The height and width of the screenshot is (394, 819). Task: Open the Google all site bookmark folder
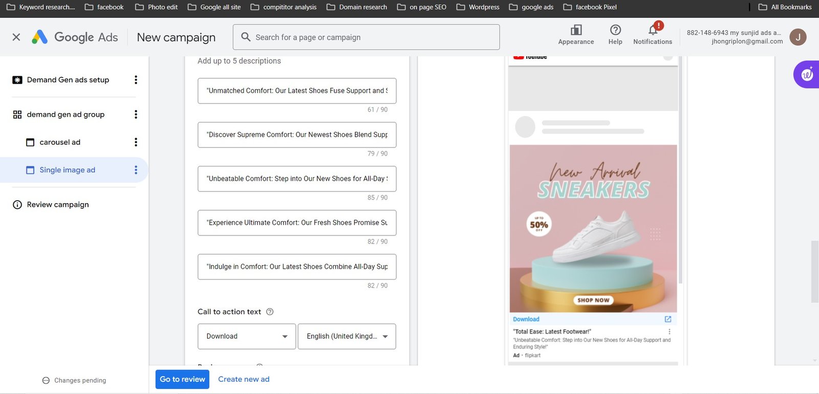(214, 7)
